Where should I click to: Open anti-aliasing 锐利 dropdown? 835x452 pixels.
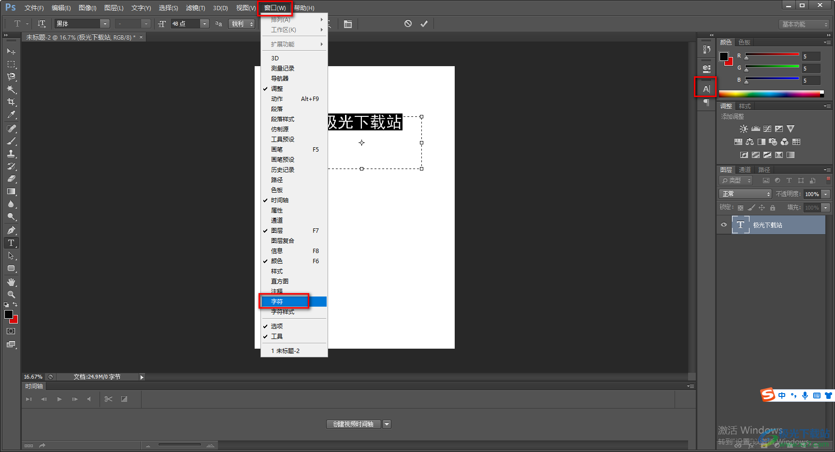(x=242, y=24)
